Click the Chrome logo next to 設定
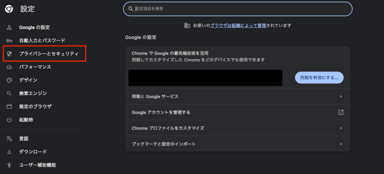This screenshot has width=384, height=174. tap(9, 9)
